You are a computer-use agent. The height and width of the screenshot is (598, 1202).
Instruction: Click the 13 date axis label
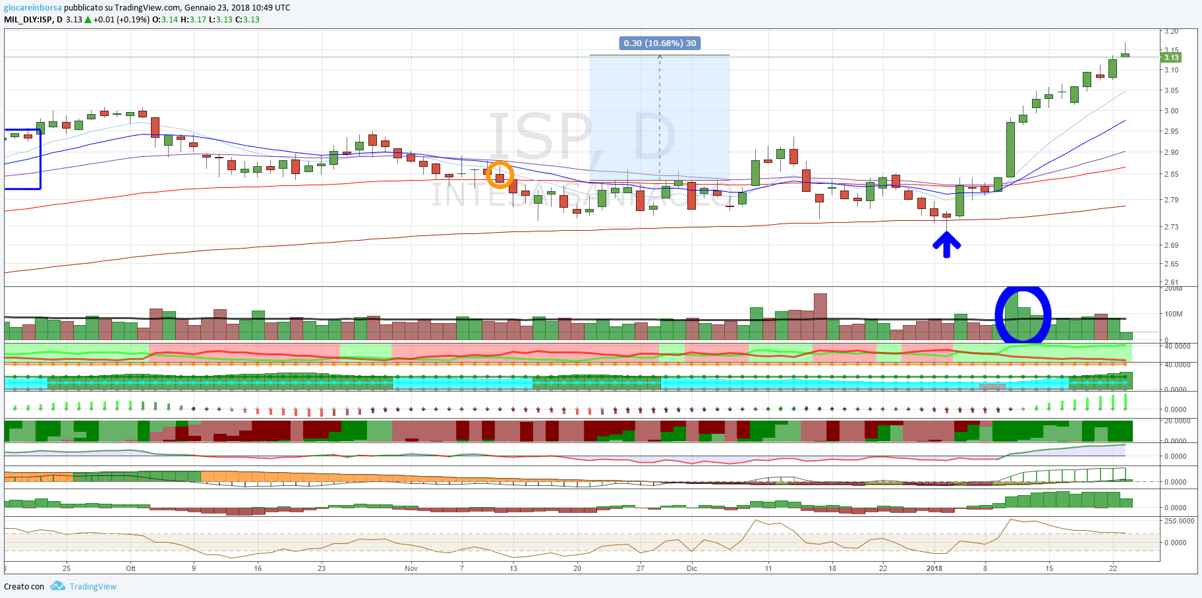[x=513, y=568]
